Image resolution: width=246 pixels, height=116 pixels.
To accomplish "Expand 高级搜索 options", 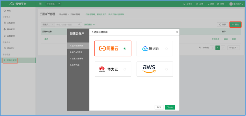I will pyautogui.click(x=89, y=25).
